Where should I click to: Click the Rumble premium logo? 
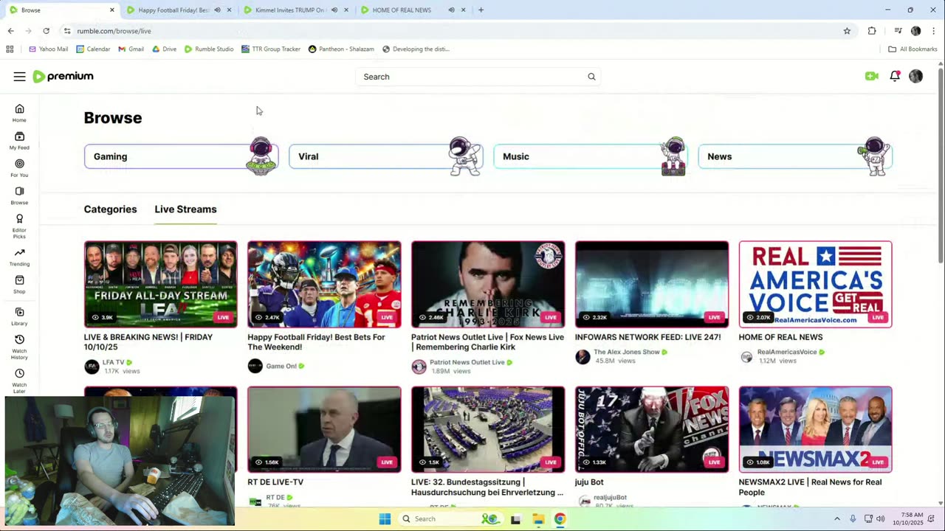(63, 77)
